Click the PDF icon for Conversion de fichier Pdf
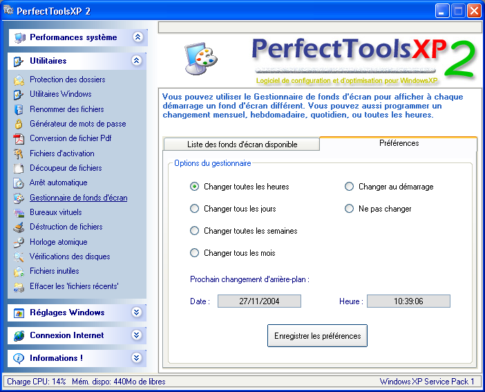 point(19,139)
